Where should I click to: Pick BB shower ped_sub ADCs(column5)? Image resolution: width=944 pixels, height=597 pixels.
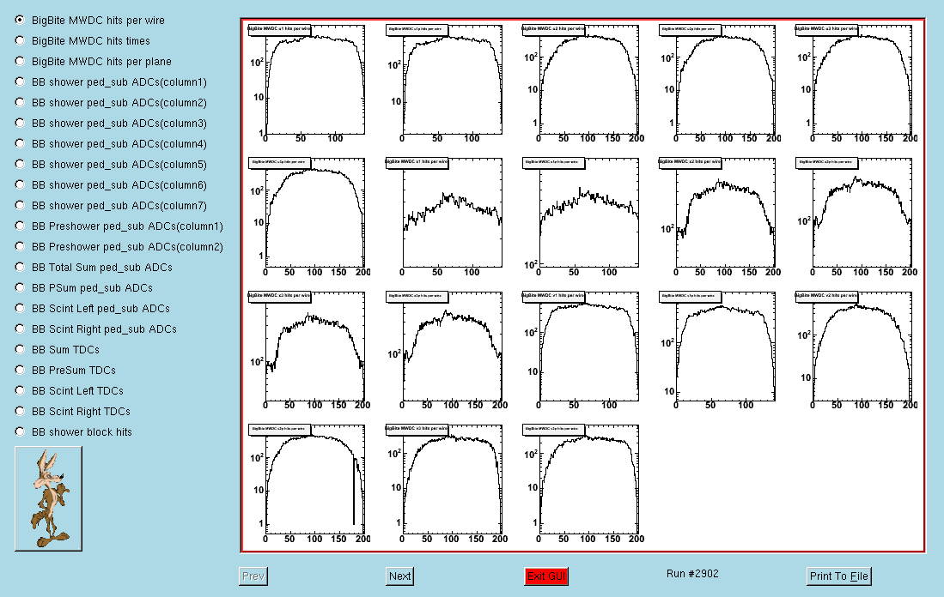(x=20, y=164)
